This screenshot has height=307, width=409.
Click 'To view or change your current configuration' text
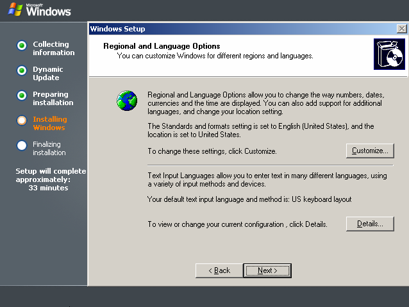pyautogui.click(x=237, y=224)
